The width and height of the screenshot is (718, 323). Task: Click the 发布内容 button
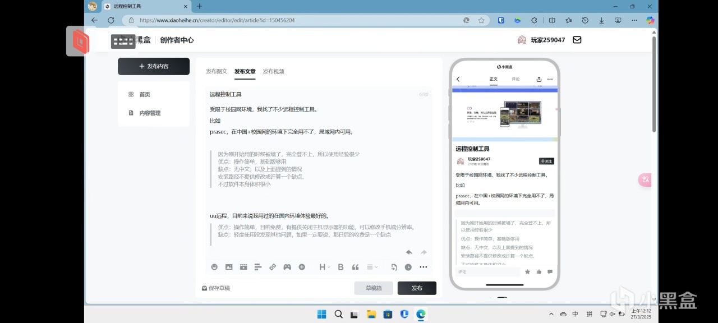point(154,66)
